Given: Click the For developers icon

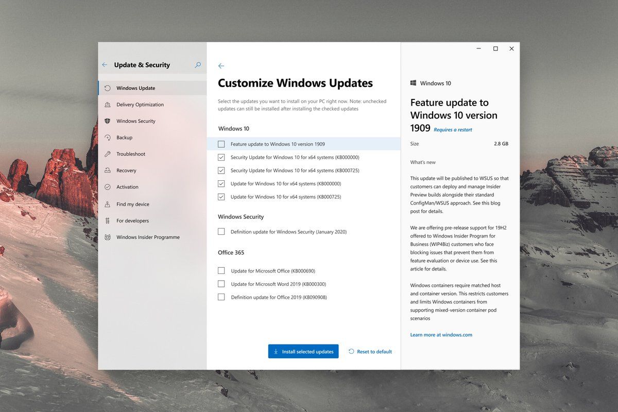Looking at the screenshot, I should point(107,220).
